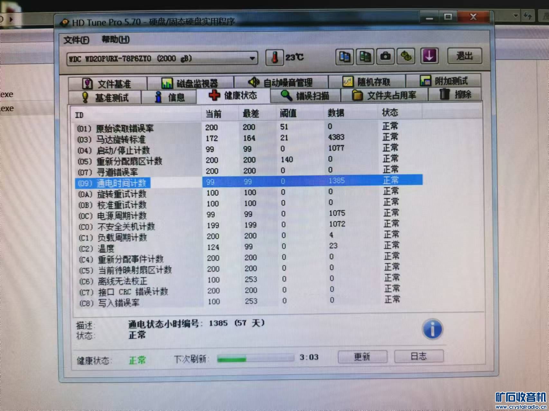Click the temperature thermometer icon
Image resolution: width=549 pixels, height=411 pixels.
274,58
